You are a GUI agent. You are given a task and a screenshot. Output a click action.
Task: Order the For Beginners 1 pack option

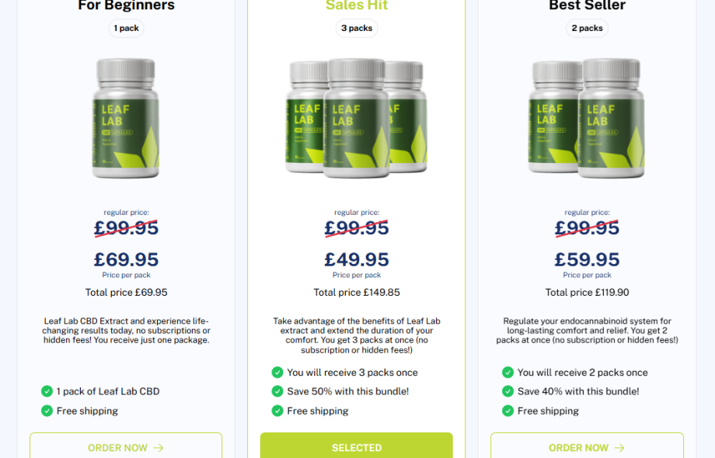click(126, 446)
